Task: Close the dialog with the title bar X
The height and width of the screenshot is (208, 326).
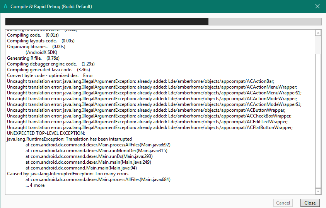Action: click(317, 7)
